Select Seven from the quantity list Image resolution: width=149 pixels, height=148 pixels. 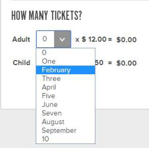tap(66, 113)
